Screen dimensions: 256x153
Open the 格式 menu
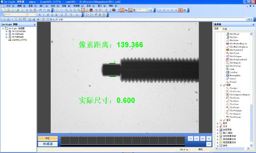point(55,6)
